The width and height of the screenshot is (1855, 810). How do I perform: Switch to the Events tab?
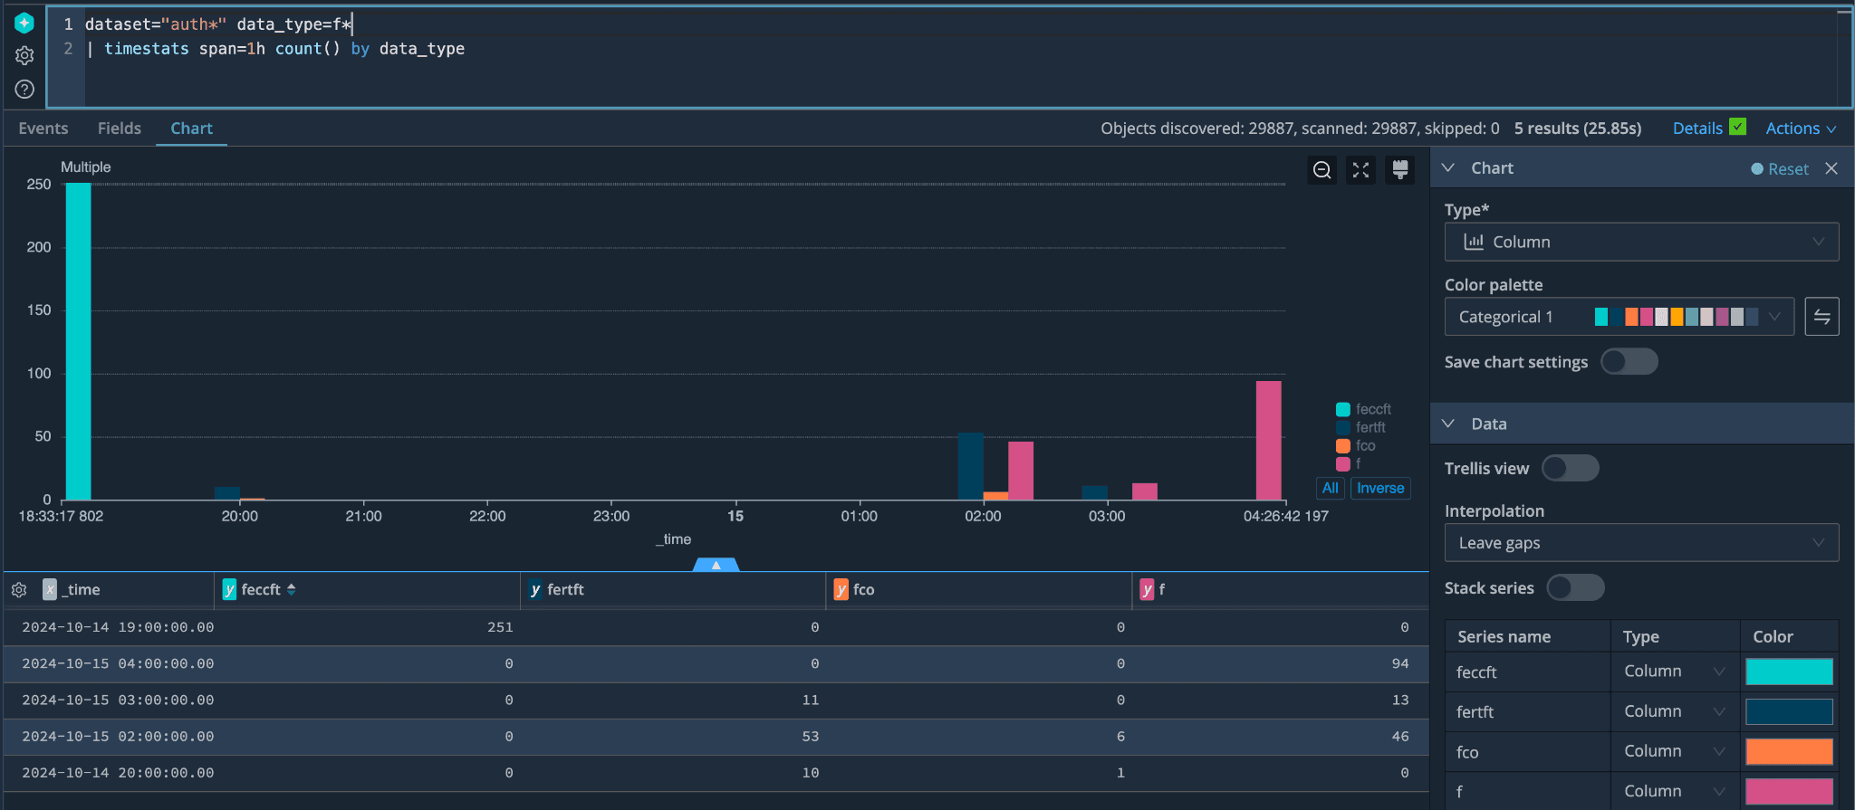tap(43, 129)
